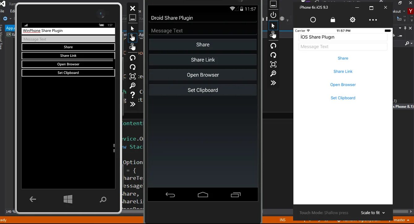Tap the Windows Phone search magnifier button
Screen dimensions: 414x224
click(x=103, y=200)
